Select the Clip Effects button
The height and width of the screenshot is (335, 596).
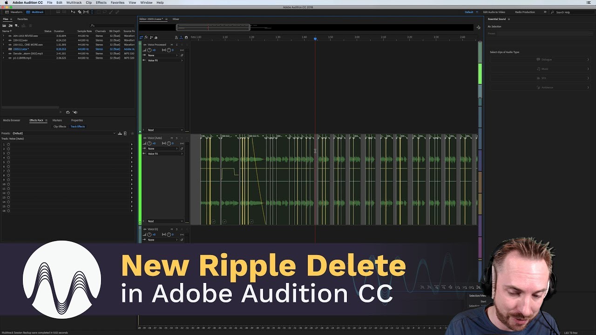click(x=60, y=127)
